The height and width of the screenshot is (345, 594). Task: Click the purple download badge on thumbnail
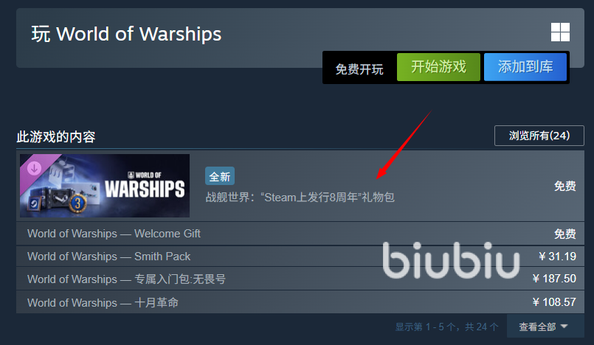(34, 168)
